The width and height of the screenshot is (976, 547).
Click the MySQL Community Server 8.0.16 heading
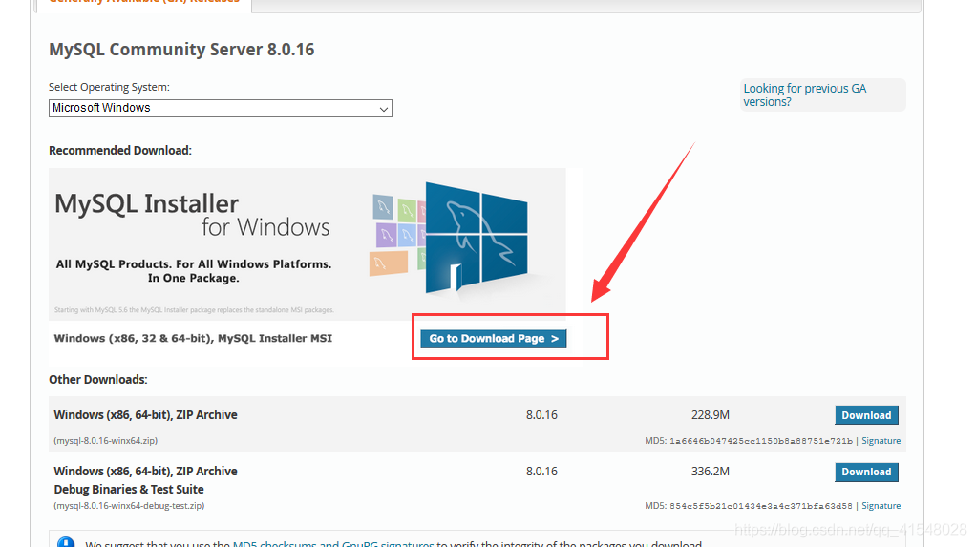pos(181,49)
